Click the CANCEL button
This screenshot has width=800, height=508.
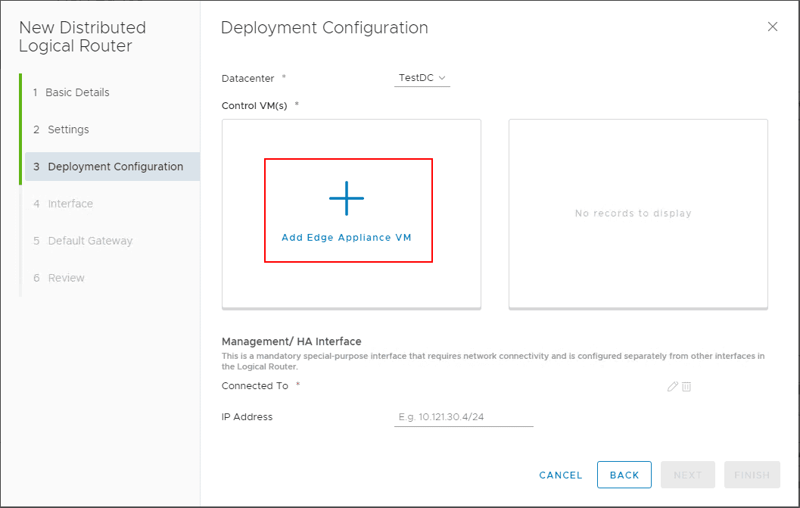[x=560, y=475]
